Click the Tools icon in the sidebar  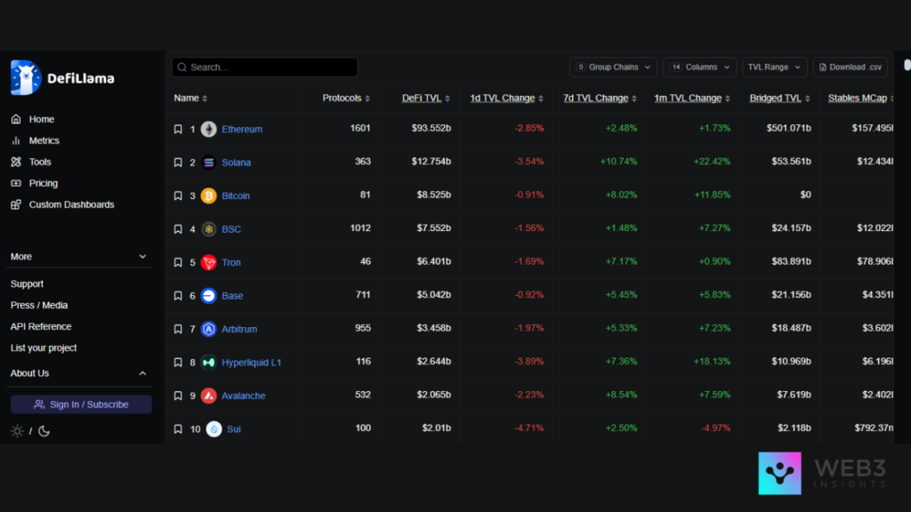(x=16, y=162)
